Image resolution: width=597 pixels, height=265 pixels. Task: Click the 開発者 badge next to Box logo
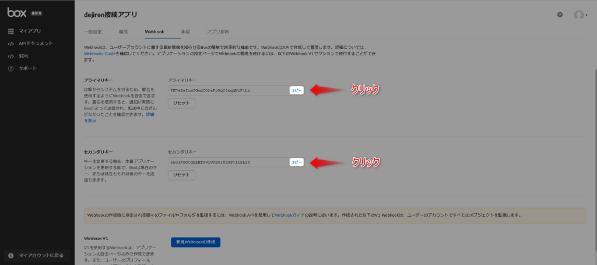[x=36, y=13]
